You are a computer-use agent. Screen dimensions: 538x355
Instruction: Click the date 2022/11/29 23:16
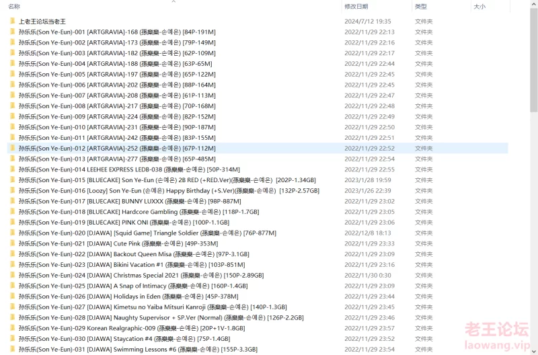tap(369, 265)
